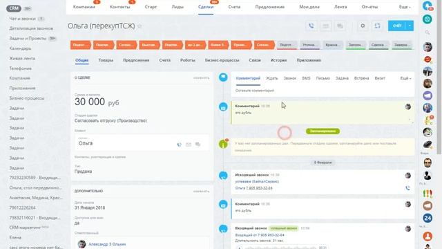The width and height of the screenshot is (442, 249).
Task: Click the red exclamation marks icon in right sidebar
Action: [427, 194]
